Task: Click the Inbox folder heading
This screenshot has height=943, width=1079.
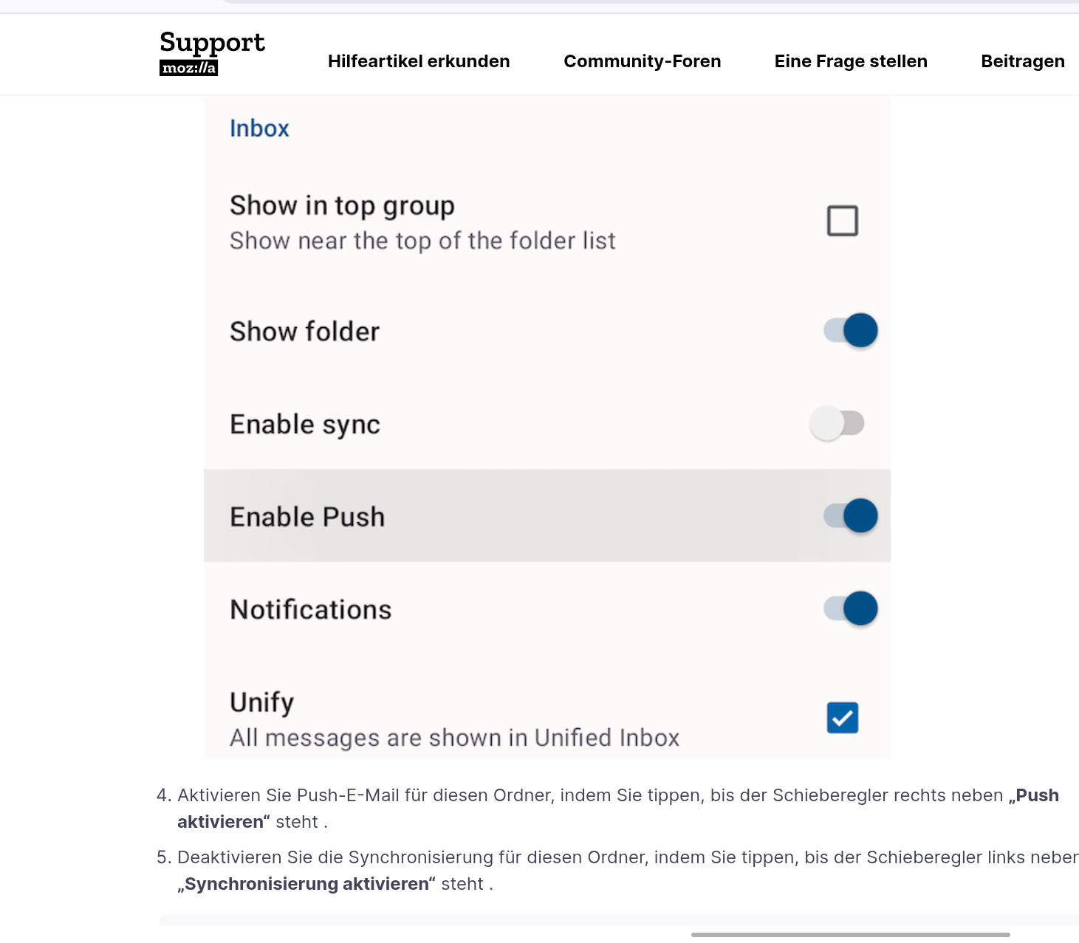Action: [x=259, y=128]
